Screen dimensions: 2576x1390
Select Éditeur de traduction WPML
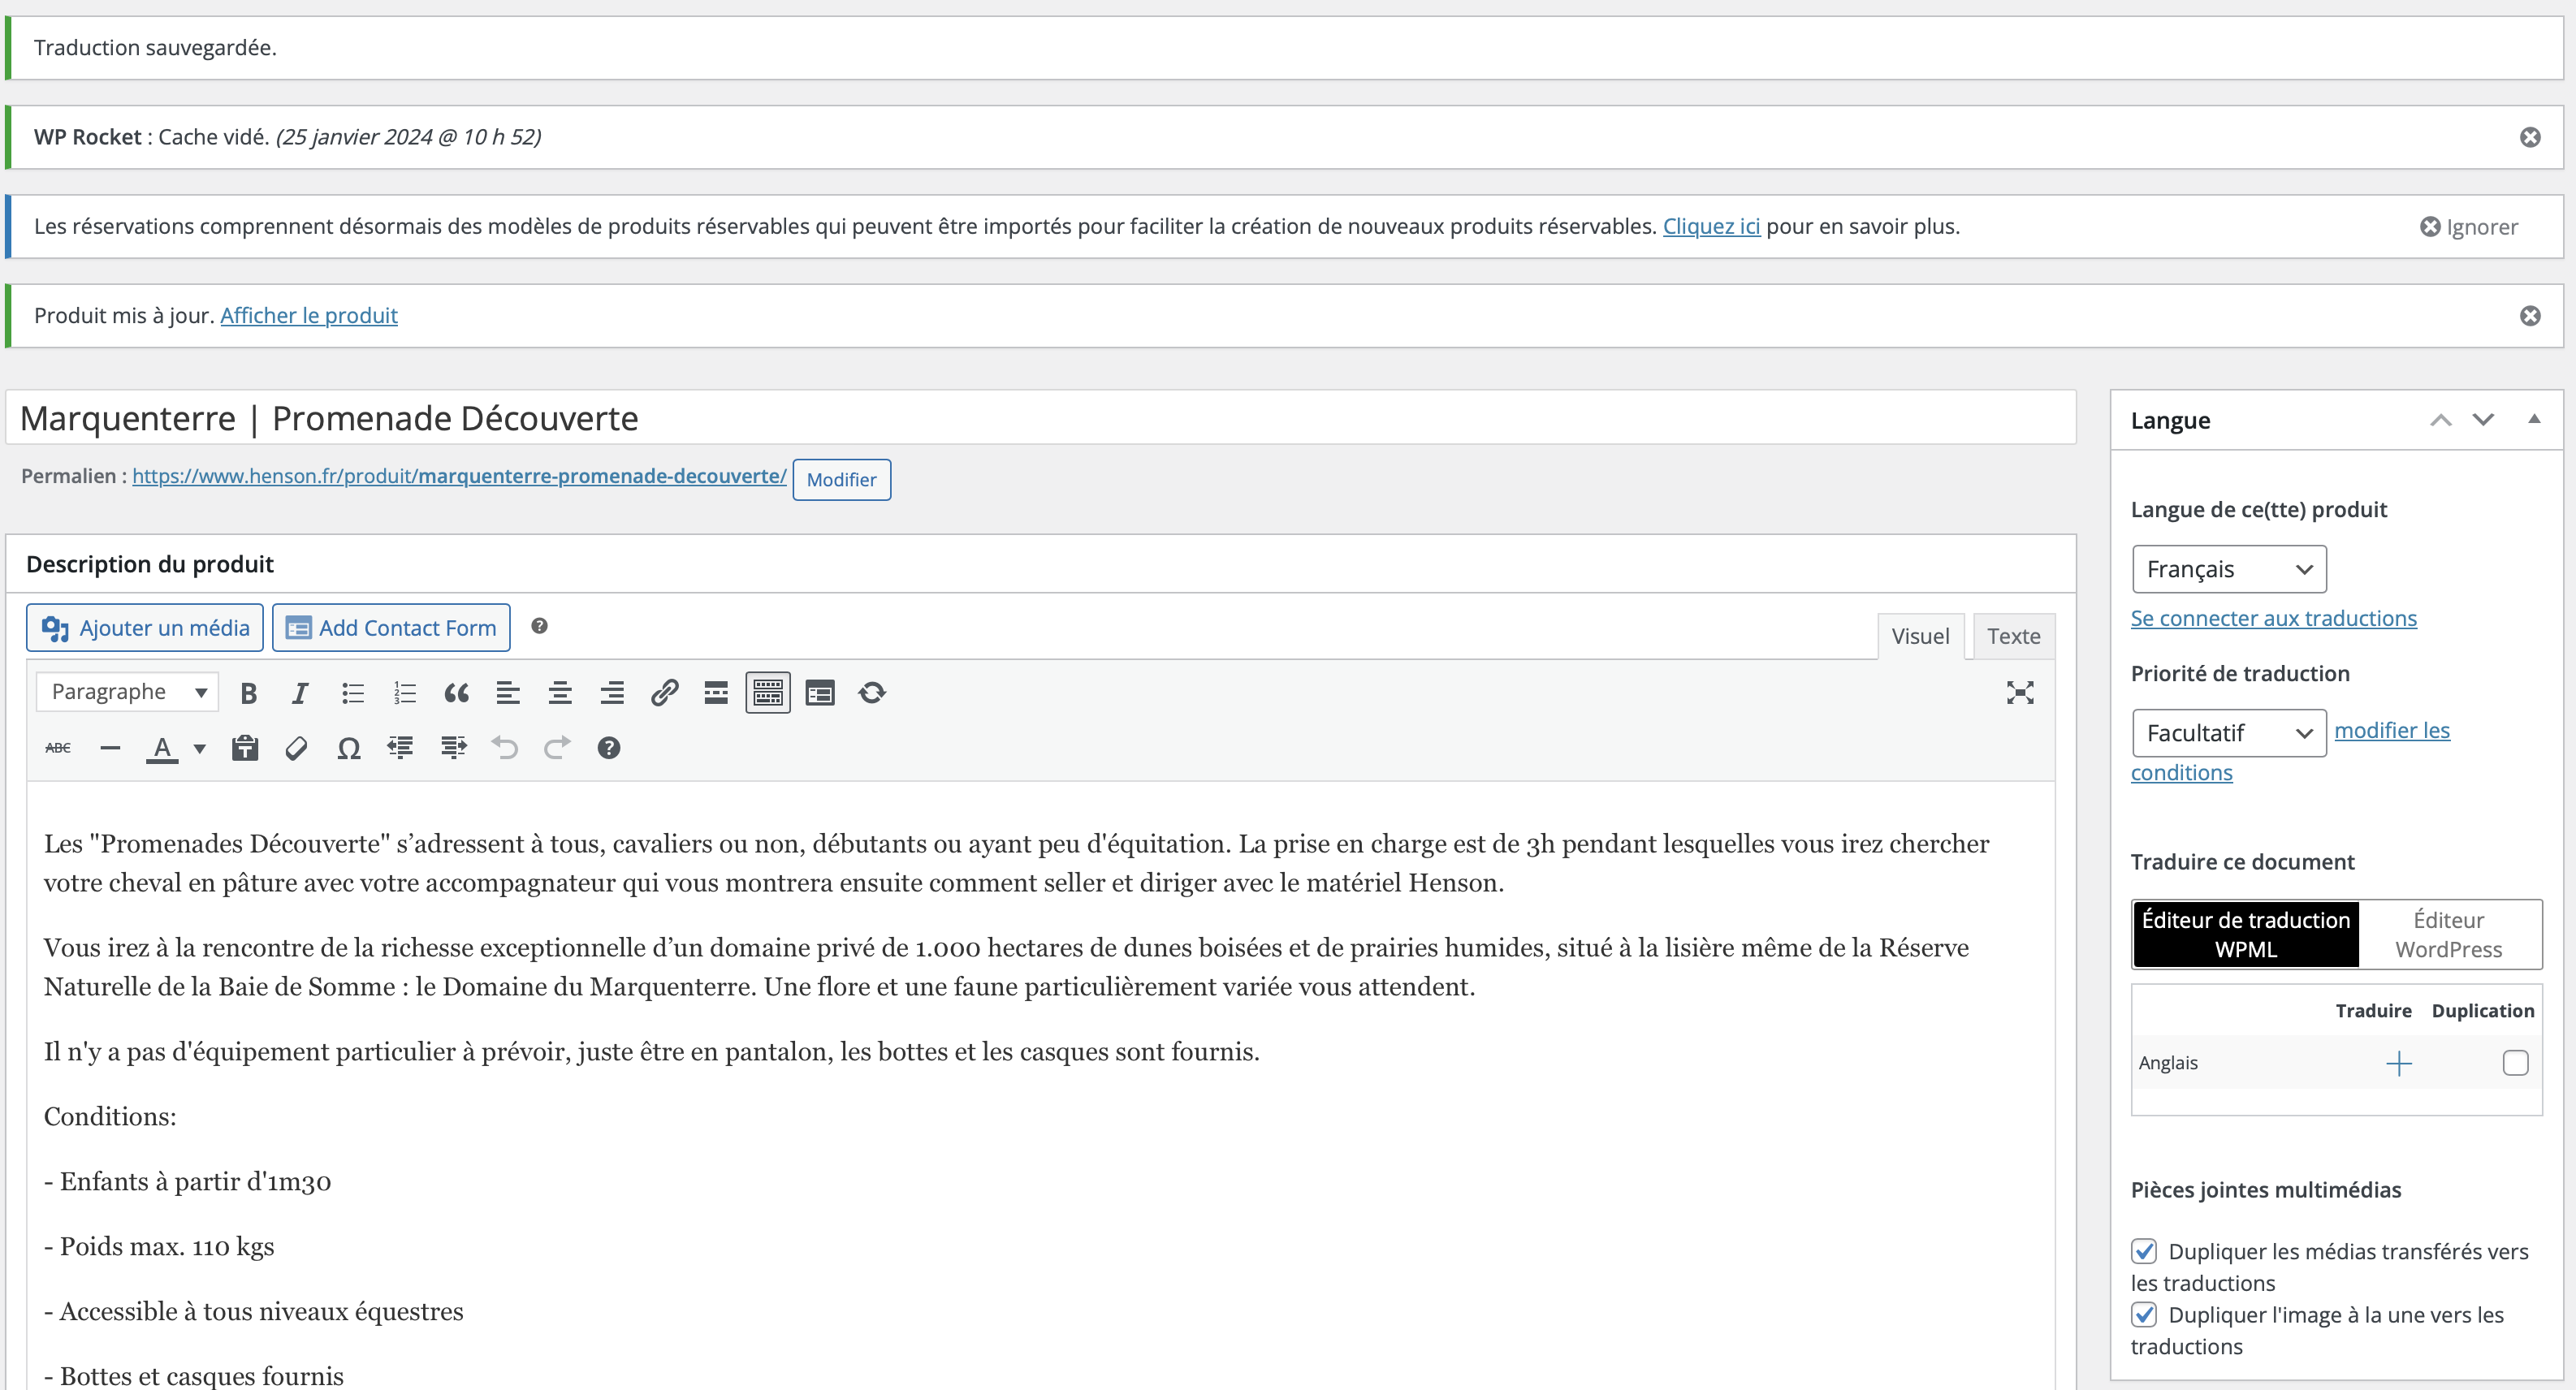[2246, 934]
